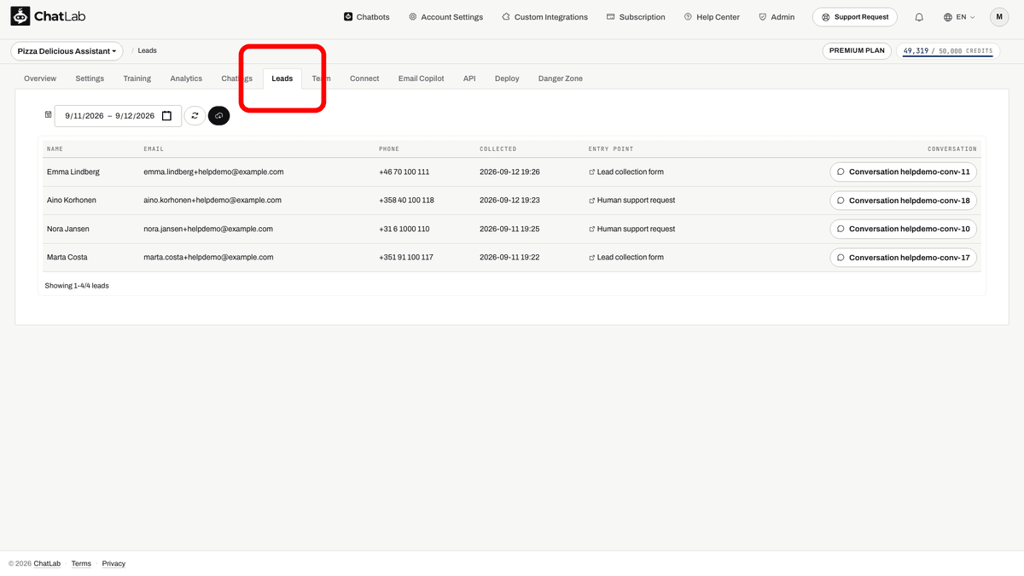The height and width of the screenshot is (576, 1024).
Task: Select the name Aino Korhonen
Action: coord(73,201)
